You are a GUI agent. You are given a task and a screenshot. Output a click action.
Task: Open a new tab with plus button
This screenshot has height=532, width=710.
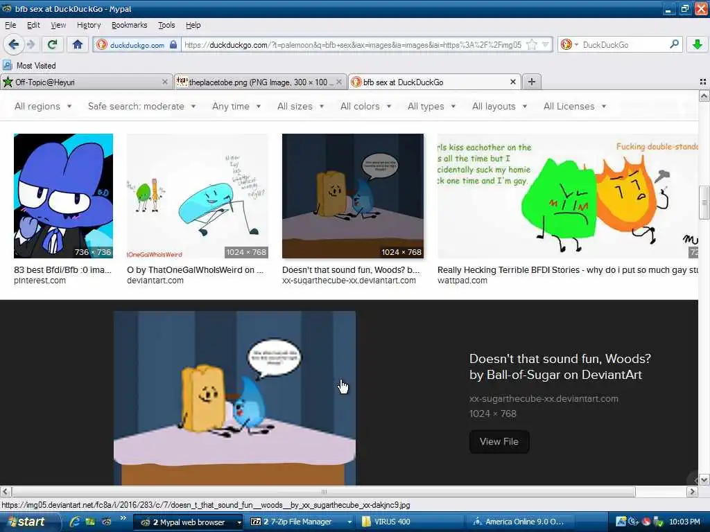tap(532, 82)
